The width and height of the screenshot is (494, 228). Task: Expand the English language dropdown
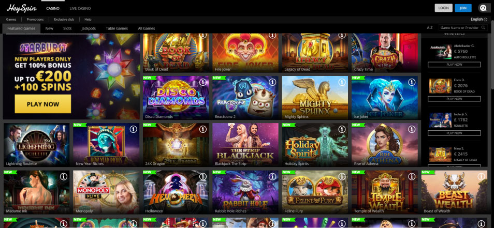[479, 19]
